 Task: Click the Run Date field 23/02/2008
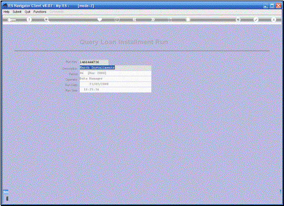tap(115, 84)
